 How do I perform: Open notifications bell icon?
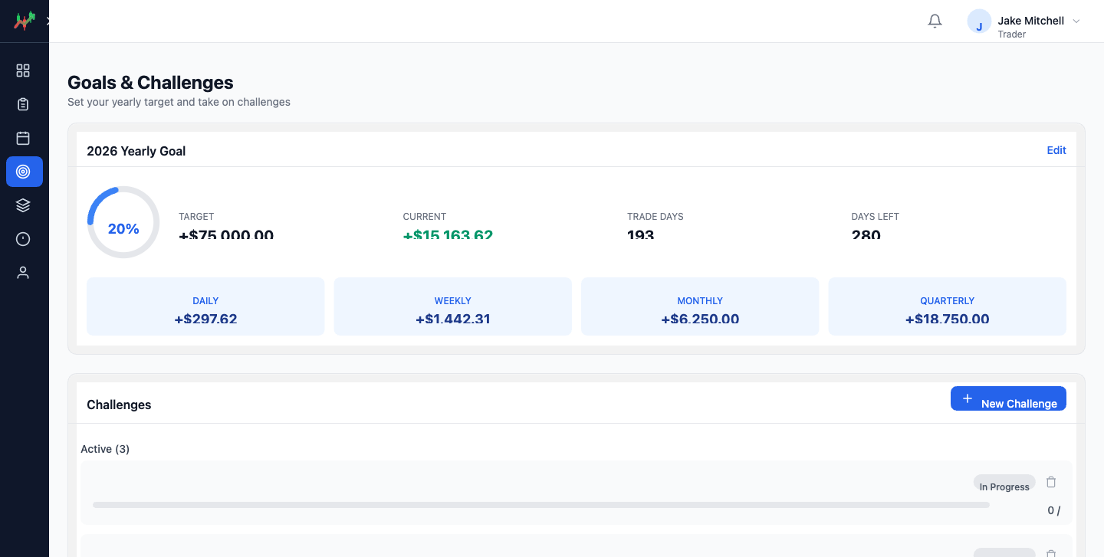[935, 21]
